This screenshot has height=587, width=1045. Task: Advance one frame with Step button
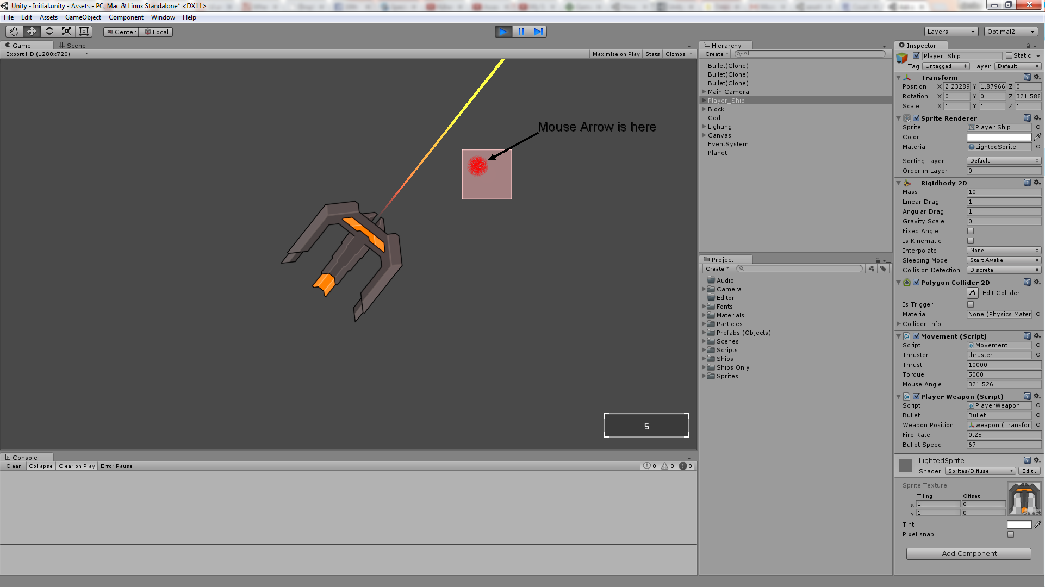[x=538, y=32]
